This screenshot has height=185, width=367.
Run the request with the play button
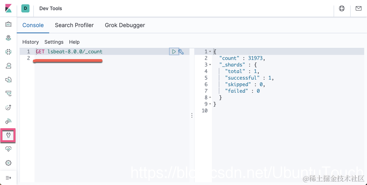(x=174, y=52)
